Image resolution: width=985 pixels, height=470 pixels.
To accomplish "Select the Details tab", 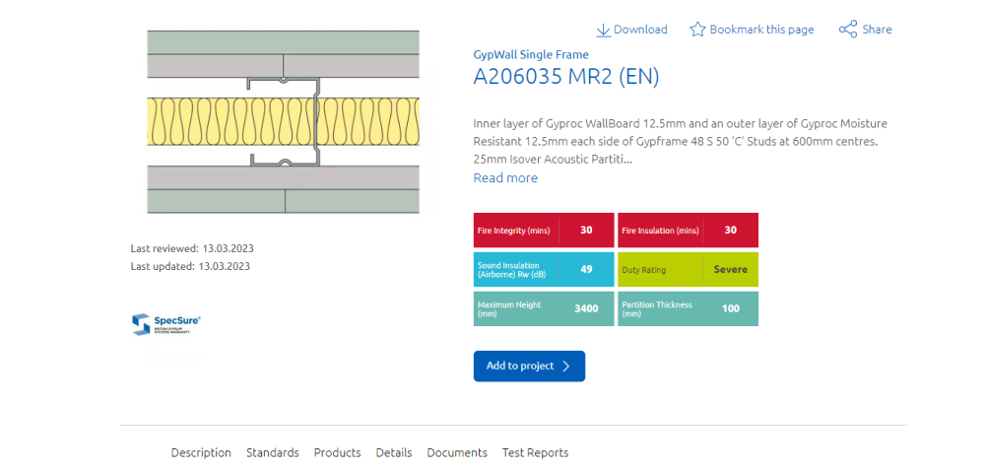I will tap(394, 452).
